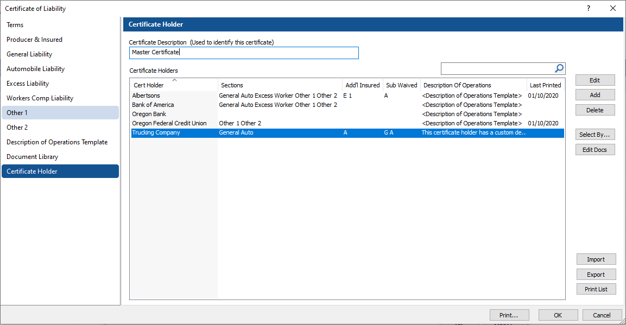
Task: Sort by Sub Waived column header
Action: [x=402, y=85]
